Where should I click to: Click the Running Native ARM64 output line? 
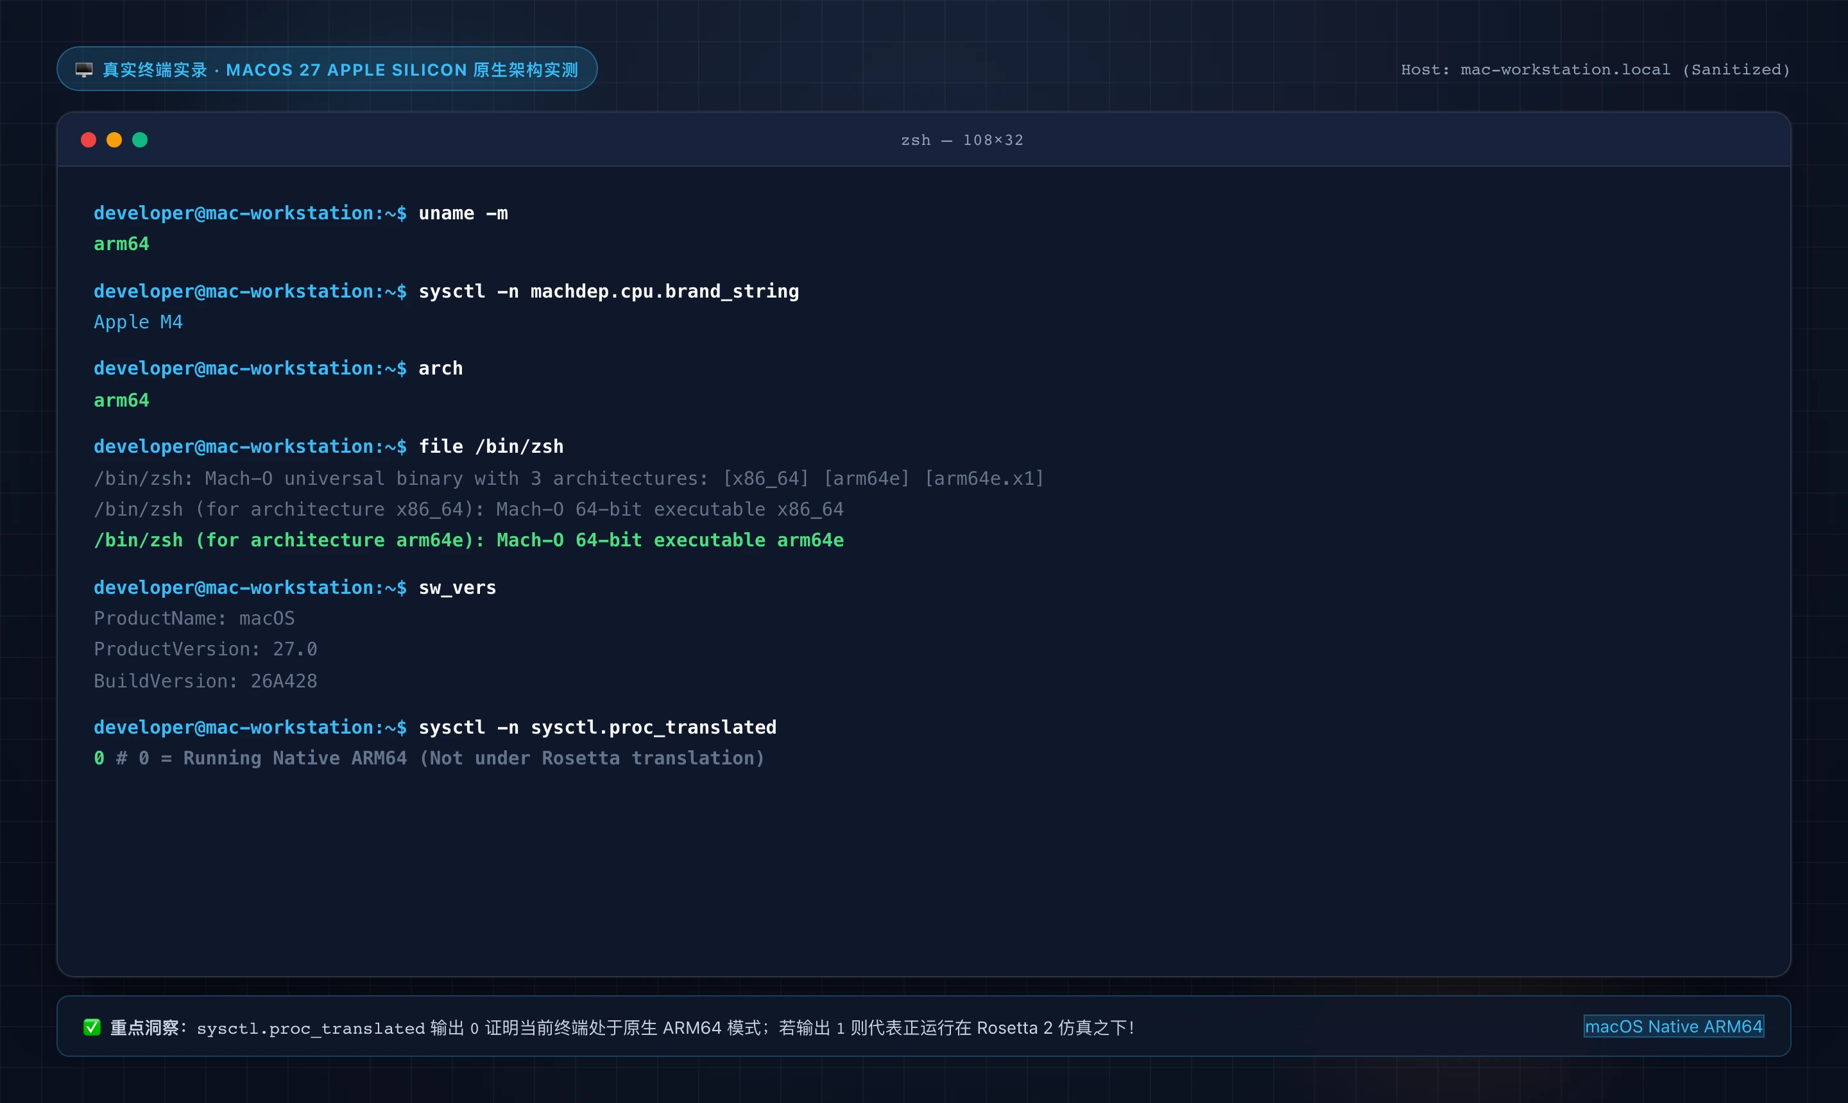click(x=429, y=758)
